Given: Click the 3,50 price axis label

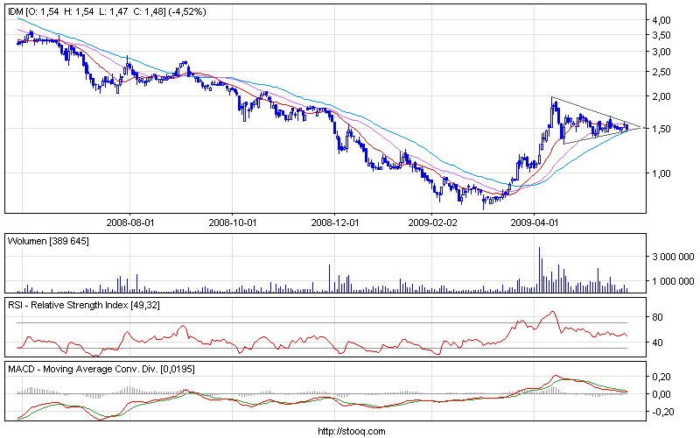Looking at the screenshot, I should click(661, 35).
